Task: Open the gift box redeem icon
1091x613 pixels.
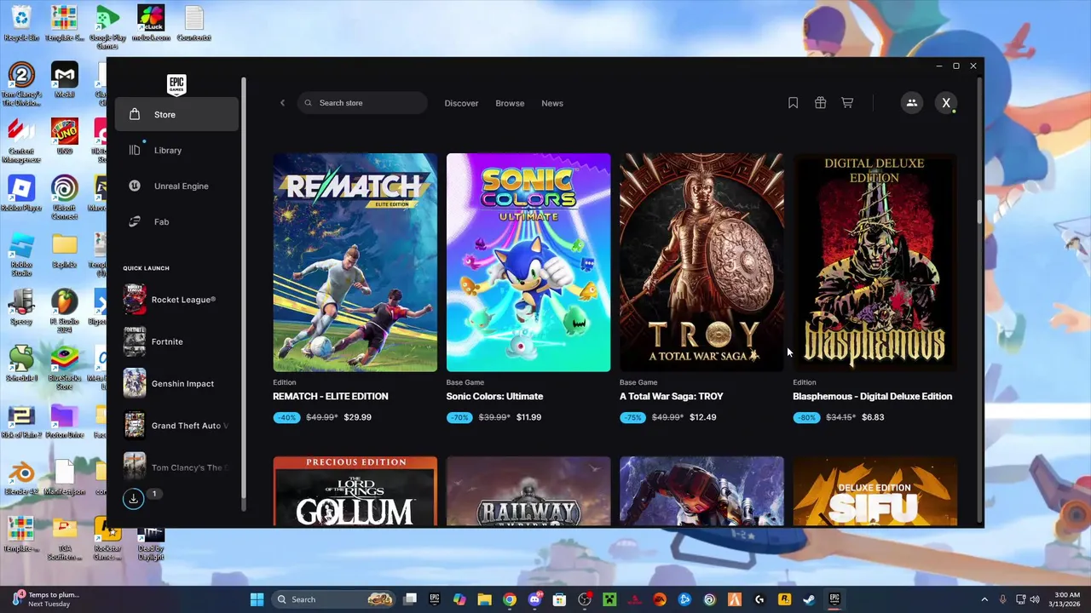Action: [820, 103]
